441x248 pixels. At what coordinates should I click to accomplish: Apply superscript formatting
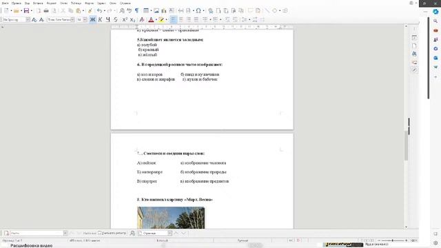point(125,19)
